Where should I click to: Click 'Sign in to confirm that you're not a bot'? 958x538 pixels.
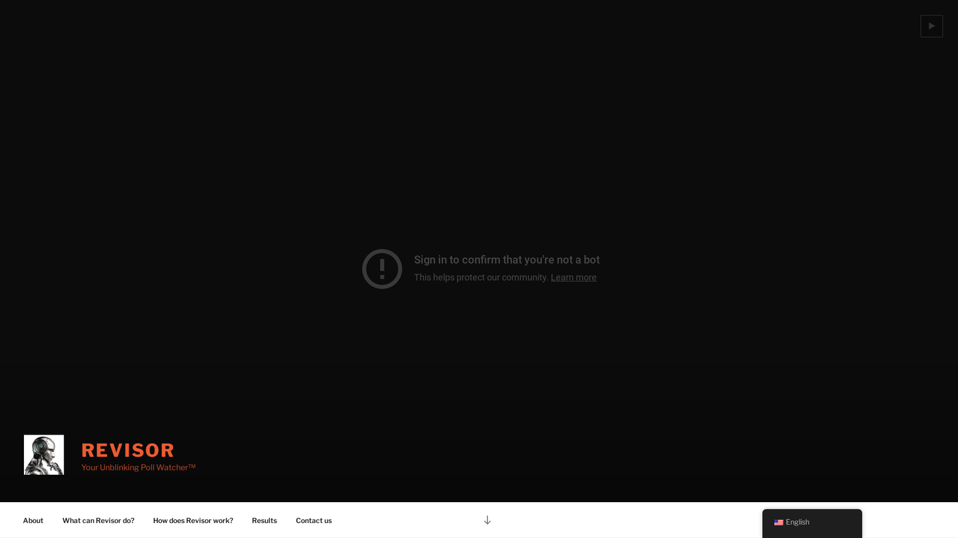507,260
